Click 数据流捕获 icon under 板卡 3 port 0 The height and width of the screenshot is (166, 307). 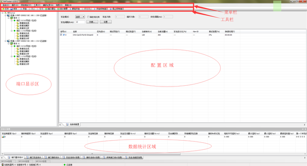pos(18,25)
